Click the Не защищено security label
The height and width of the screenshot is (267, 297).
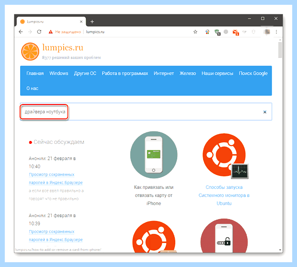68,32
